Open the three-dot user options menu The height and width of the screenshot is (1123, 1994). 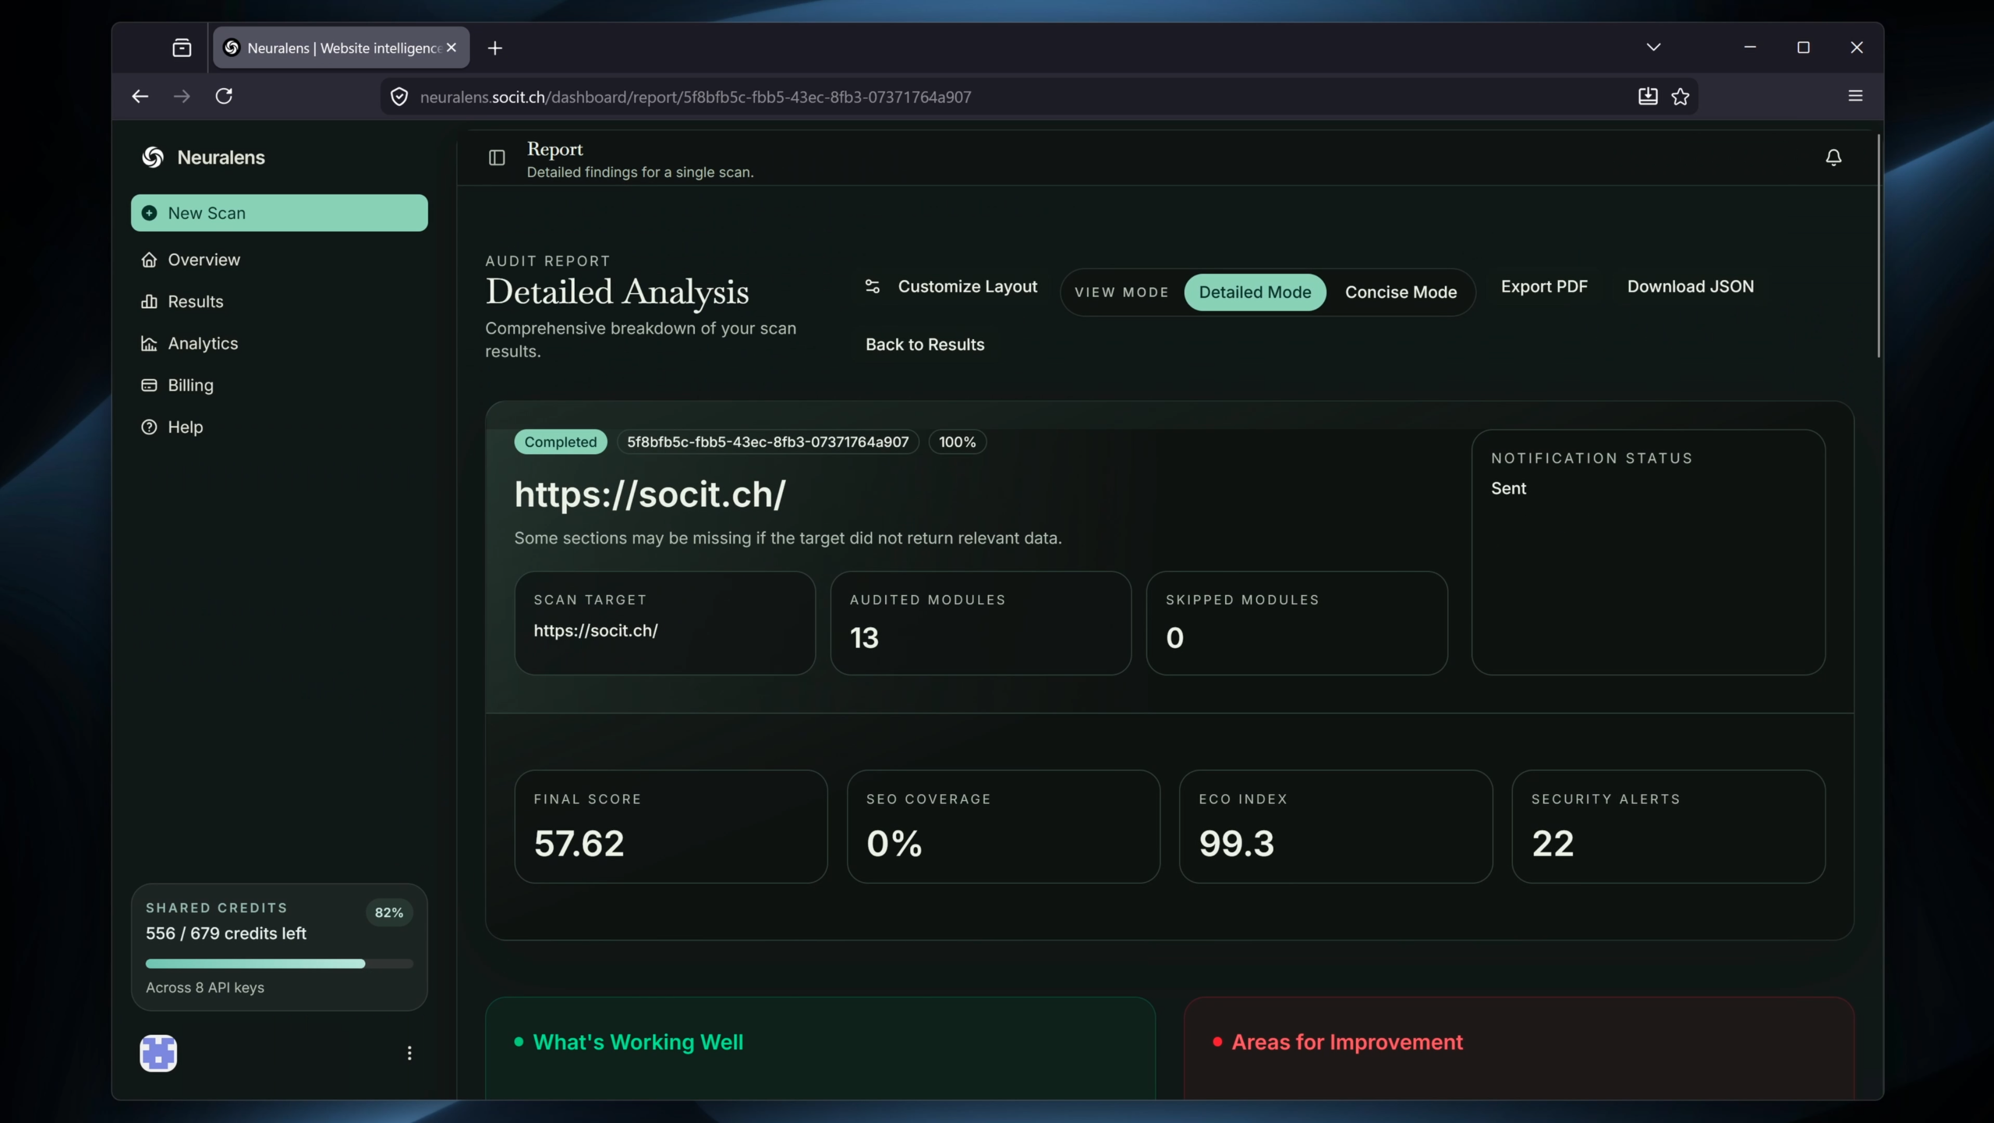[409, 1053]
